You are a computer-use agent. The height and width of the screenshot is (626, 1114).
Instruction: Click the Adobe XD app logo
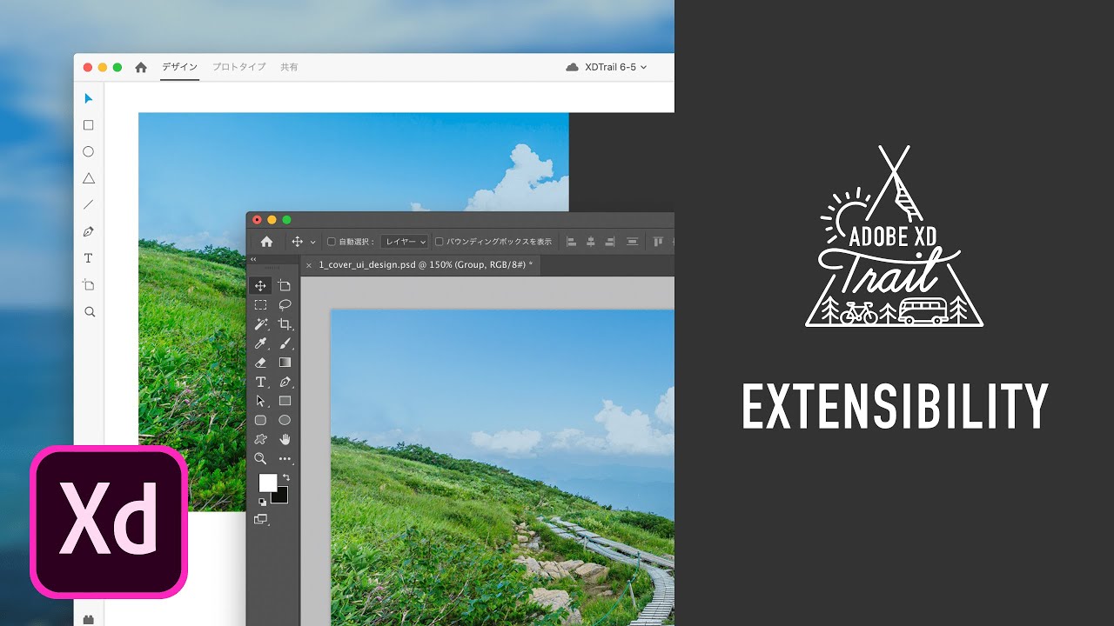tap(109, 521)
